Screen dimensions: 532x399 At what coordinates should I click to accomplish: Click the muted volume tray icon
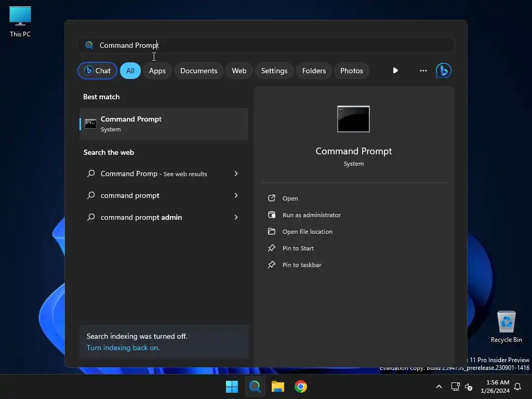tap(469, 387)
